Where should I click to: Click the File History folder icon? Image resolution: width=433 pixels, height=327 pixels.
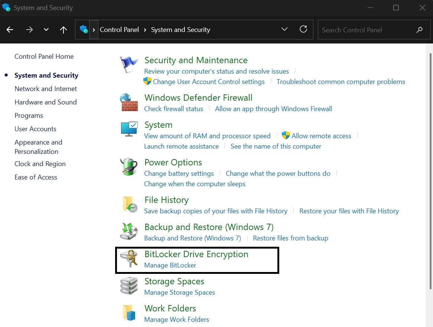pos(129,205)
